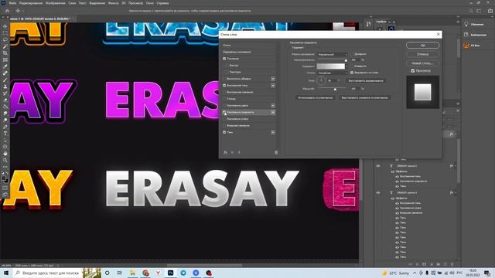Open Telegram from the taskbar
The width and height of the screenshot is (495, 278).
183,273
